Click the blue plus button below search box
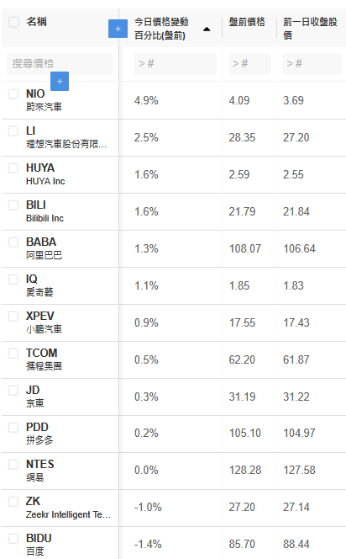This screenshot has height=559, width=346. pyautogui.click(x=60, y=82)
